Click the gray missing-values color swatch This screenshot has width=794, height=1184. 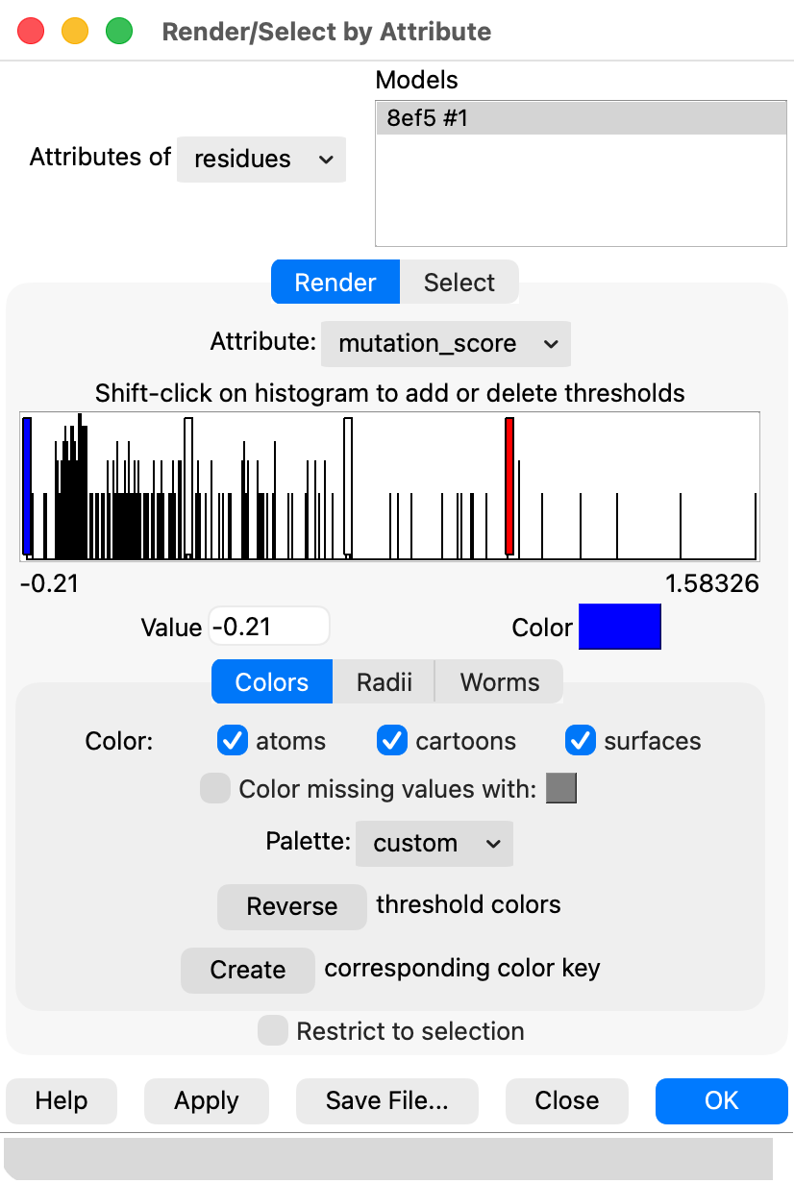coord(561,790)
